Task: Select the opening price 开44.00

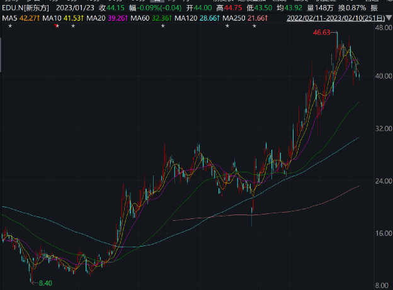Action: (x=199, y=8)
